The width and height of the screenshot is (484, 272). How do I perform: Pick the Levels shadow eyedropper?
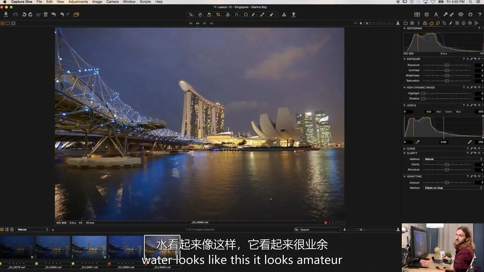point(417,142)
